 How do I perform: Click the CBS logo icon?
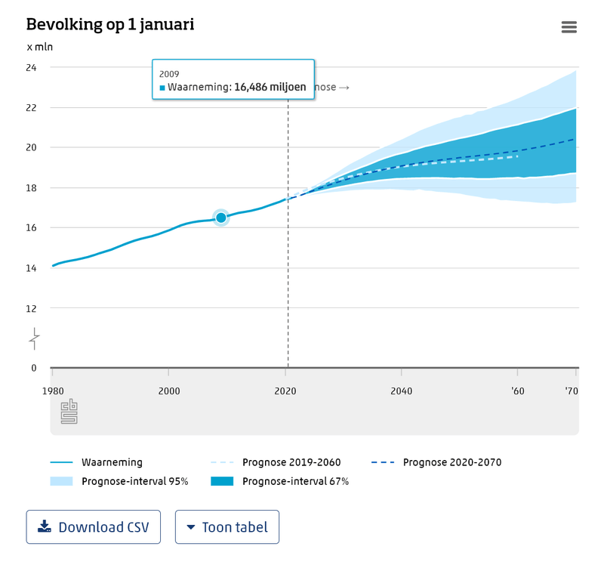[x=69, y=412]
